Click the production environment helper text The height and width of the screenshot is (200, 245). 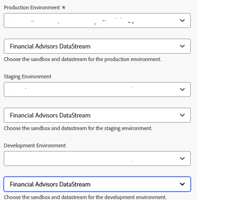[83, 59]
